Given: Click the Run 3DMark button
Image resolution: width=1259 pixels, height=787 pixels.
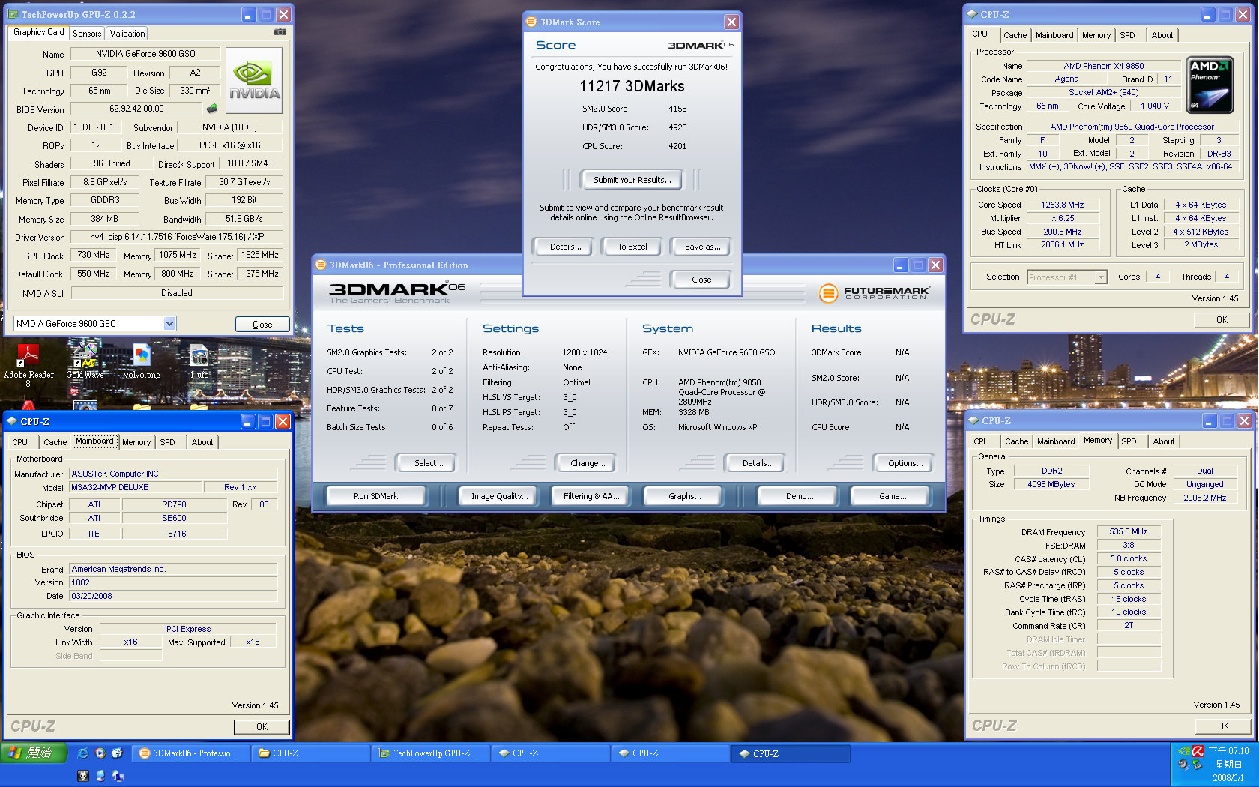Looking at the screenshot, I should click(x=376, y=496).
